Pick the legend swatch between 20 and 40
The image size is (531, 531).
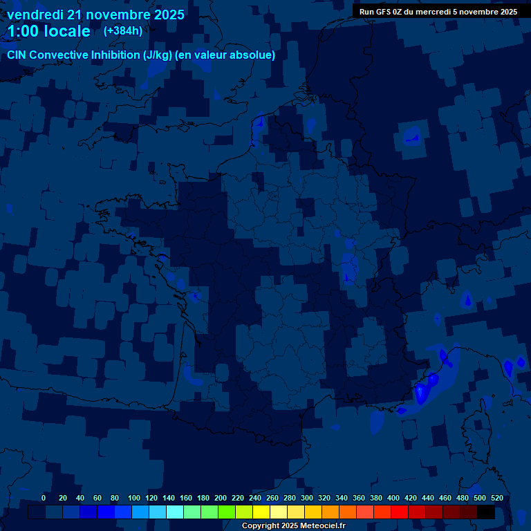[71, 512]
